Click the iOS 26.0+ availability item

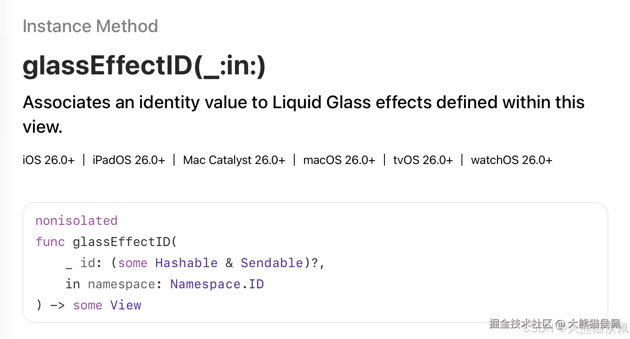[49, 160]
